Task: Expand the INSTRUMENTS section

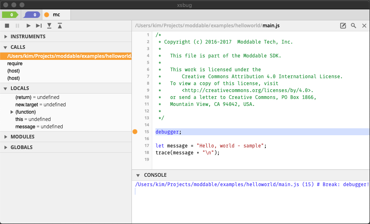Action: (66, 37)
